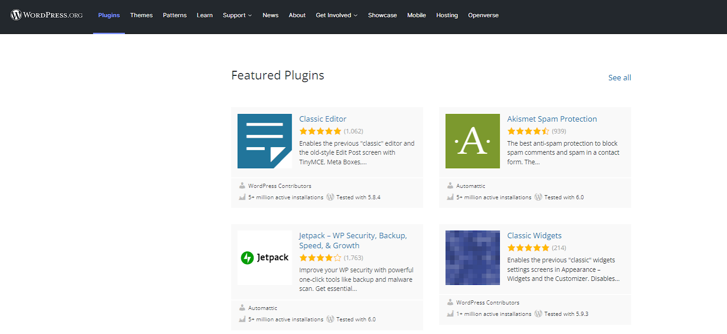Click Automattic author under Jetpack
The height and width of the screenshot is (334, 727).
click(263, 308)
